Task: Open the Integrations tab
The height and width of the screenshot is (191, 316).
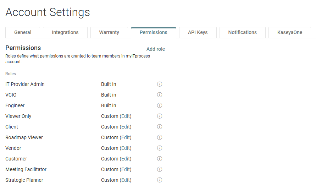Action: (x=65, y=32)
